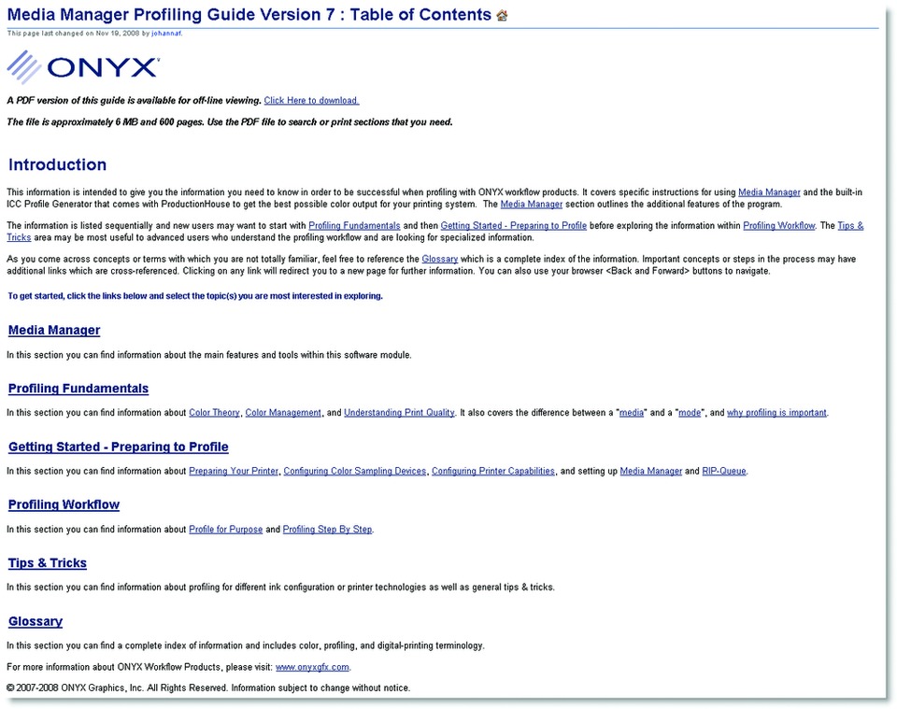Open the Profiling Step By Step link
Screen dimensions: 897x709
[327, 530]
